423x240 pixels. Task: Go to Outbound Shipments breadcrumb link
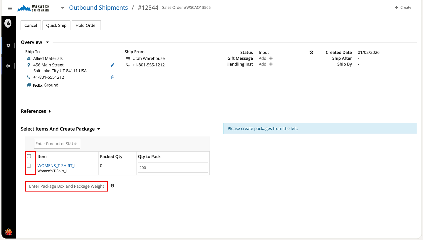98,8
